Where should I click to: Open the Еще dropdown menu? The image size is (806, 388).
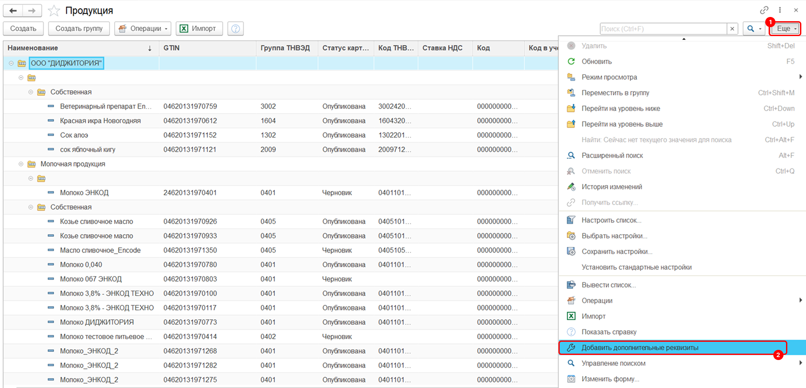pyautogui.click(x=785, y=28)
